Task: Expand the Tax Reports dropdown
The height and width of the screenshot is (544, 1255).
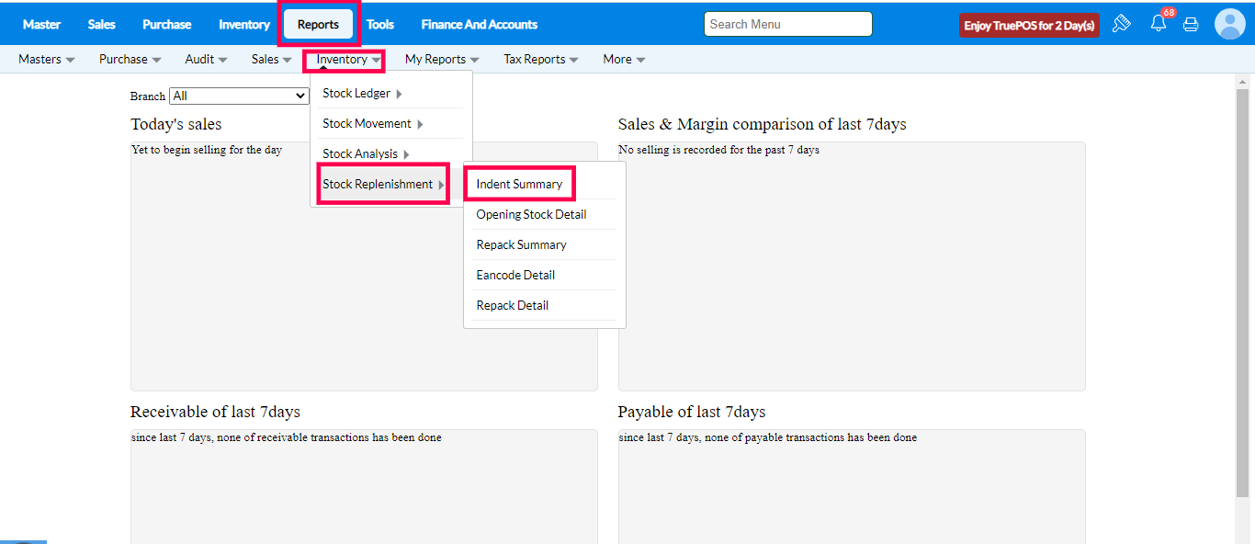Action: click(541, 59)
